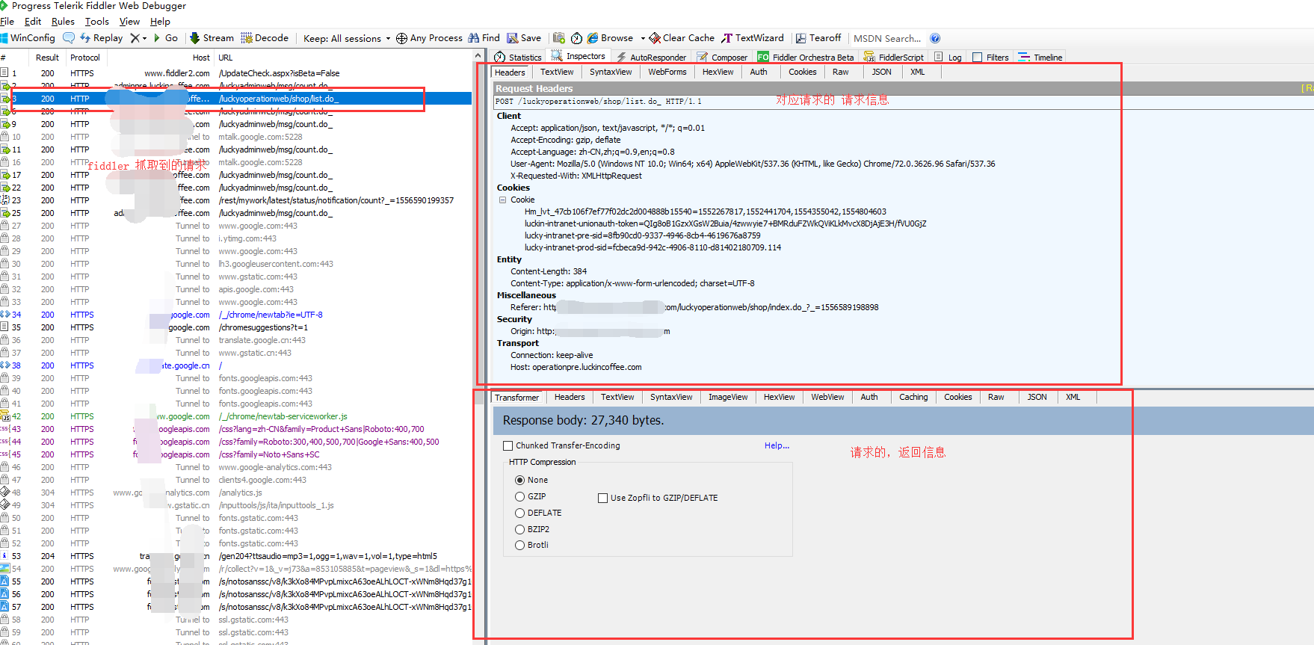Select session 23 notification/count row
The image size is (1314, 645).
(236, 200)
